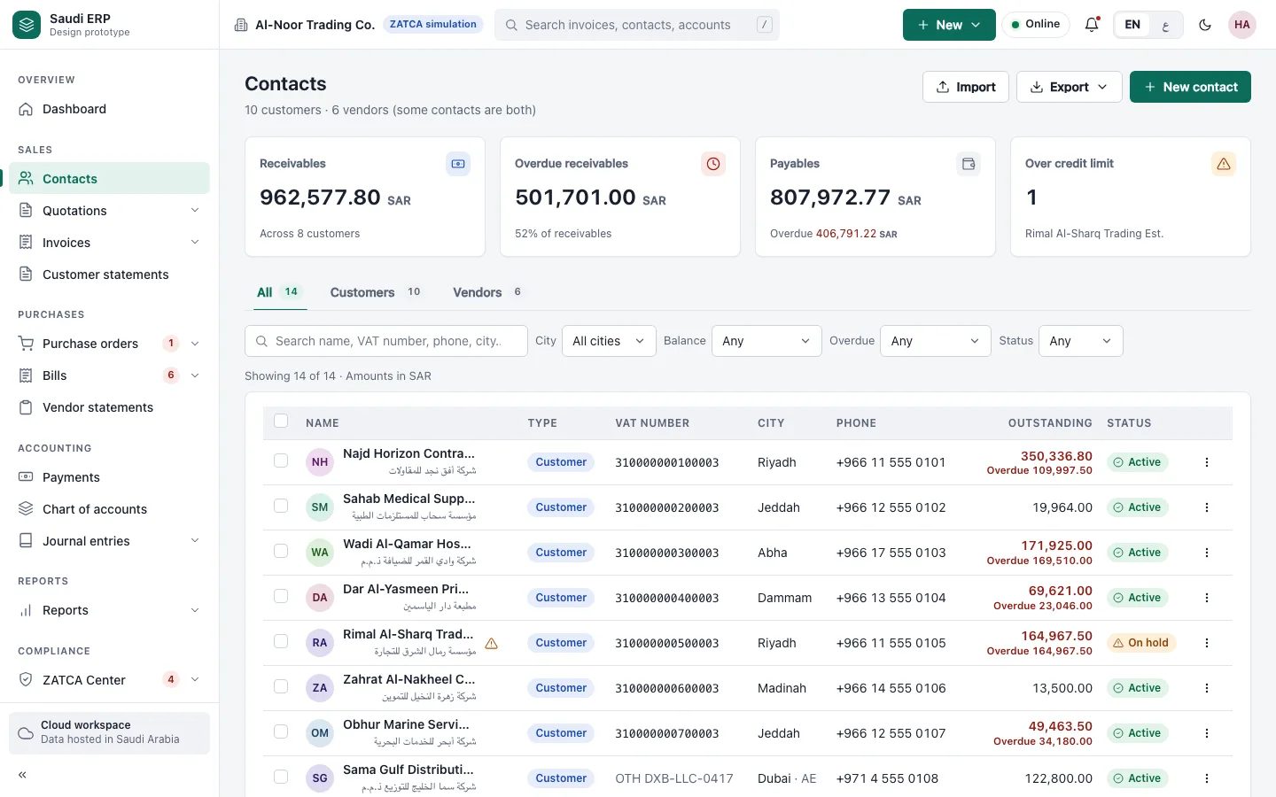Collapse the sidebar with double-chevron icon
1276x797 pixels.
coord(22,775)
